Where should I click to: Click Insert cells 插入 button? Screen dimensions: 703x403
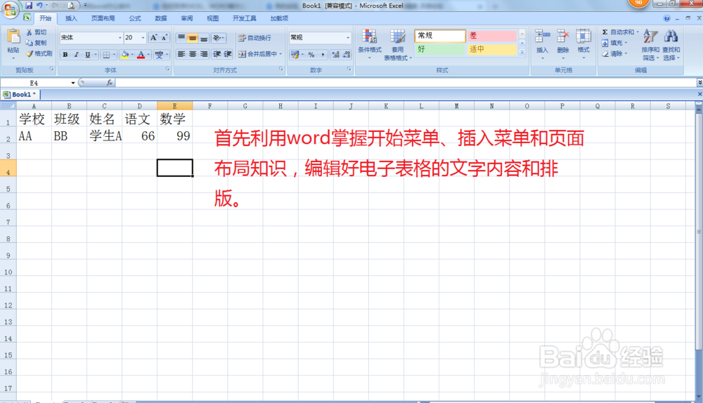pos(542,45)
